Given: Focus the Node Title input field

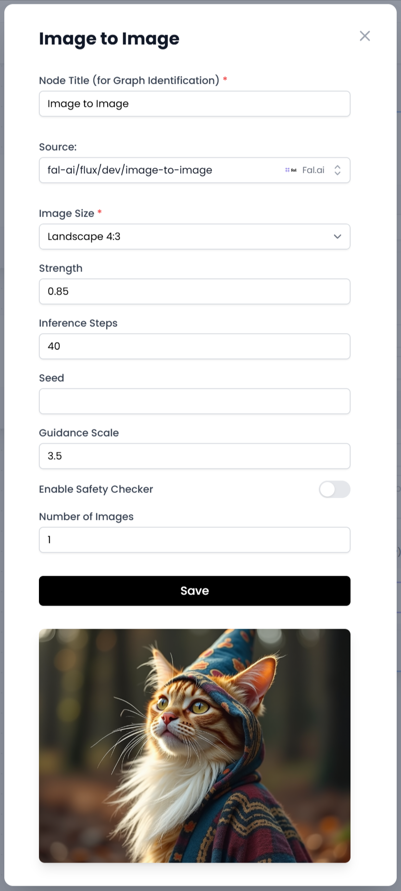Looking at the screenshot, I should pyautogui.click(x=194, y=104).
